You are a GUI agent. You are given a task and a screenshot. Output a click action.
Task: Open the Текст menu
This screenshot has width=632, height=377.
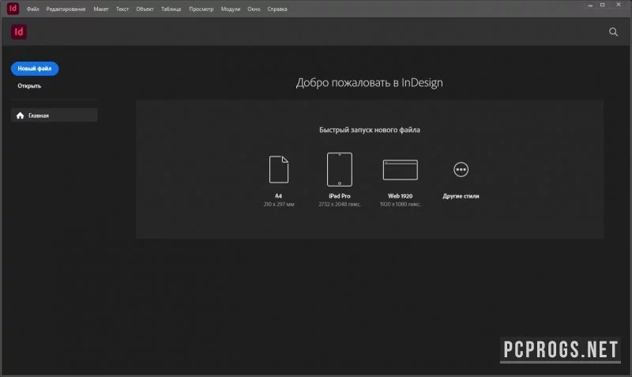click(122, 9)
